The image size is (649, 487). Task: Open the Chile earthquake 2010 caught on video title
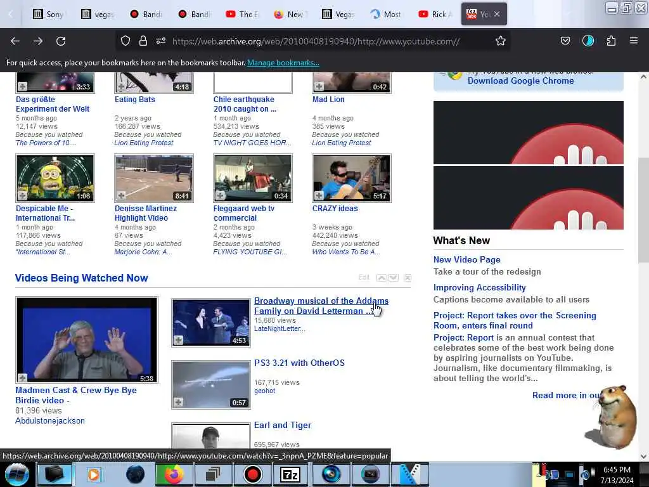(x=245, y=104)
